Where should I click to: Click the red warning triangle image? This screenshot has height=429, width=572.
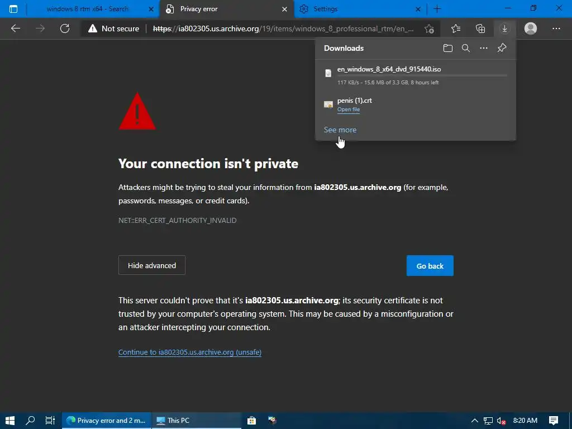click(x=137, y=111)
